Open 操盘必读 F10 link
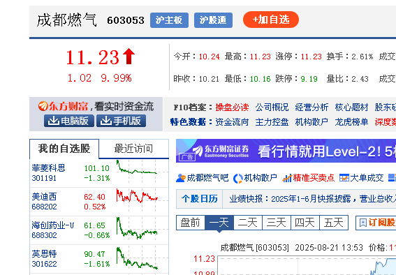 (232, 107)
